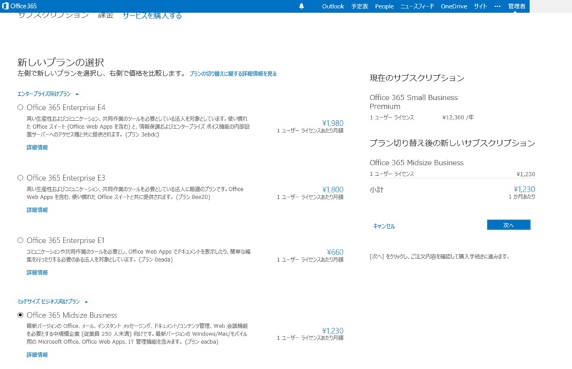Click the ¥1,980 price for Enterprise E4
The image size is (572, 369).
[x=332, y=123]
